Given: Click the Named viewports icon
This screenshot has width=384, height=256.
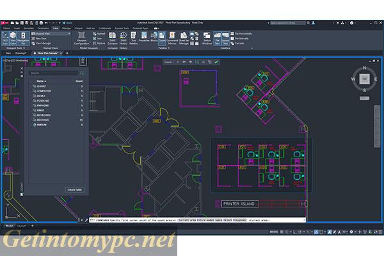Looking at the screenshot, I should (95, 33).
